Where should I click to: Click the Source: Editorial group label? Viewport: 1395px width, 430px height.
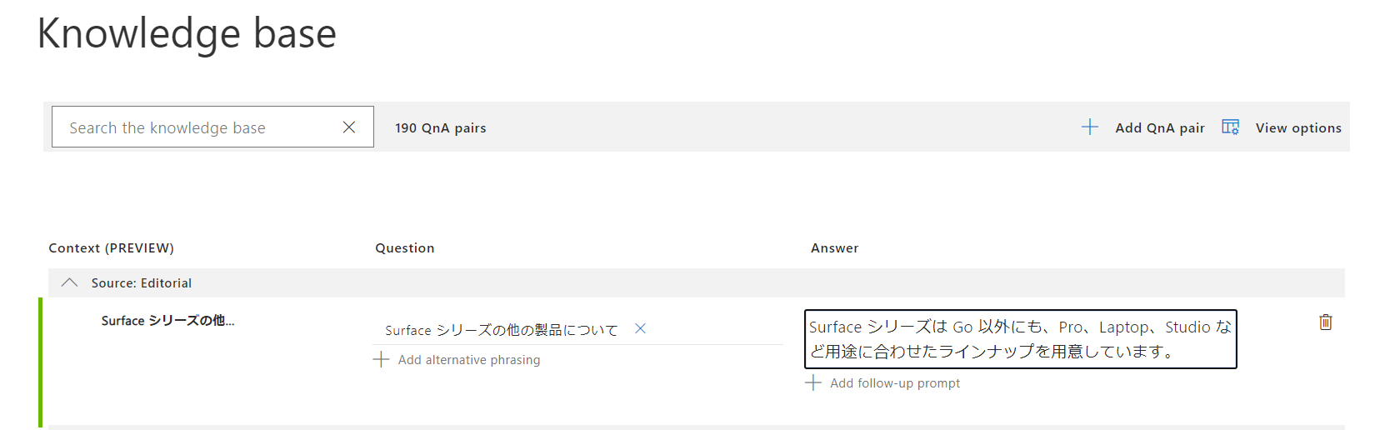(x=142, y=283)
